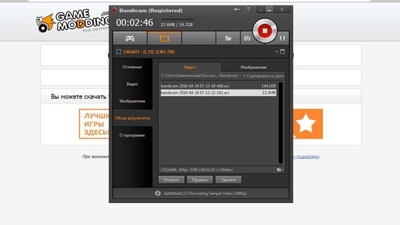Click the 144.1KB file size value
Image resolution: width=400 pixels, height=225 pixels.
(269, 86)
